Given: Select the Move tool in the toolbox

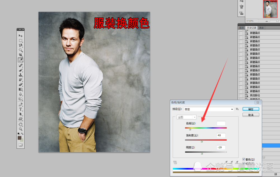Looking at the screenshot, I should click(x=20, y=36).
